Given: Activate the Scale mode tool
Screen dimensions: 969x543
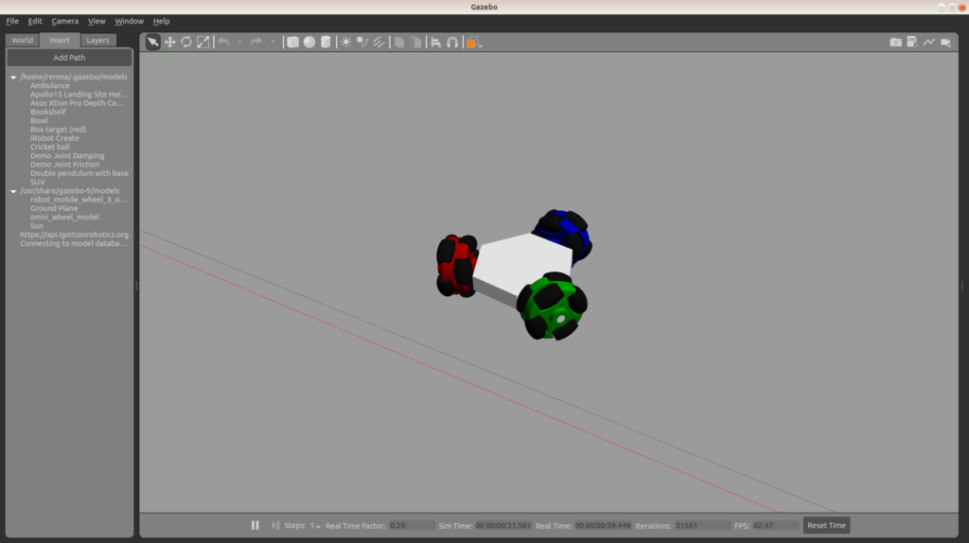Looking at the screenshot, I should pos(203,42).
